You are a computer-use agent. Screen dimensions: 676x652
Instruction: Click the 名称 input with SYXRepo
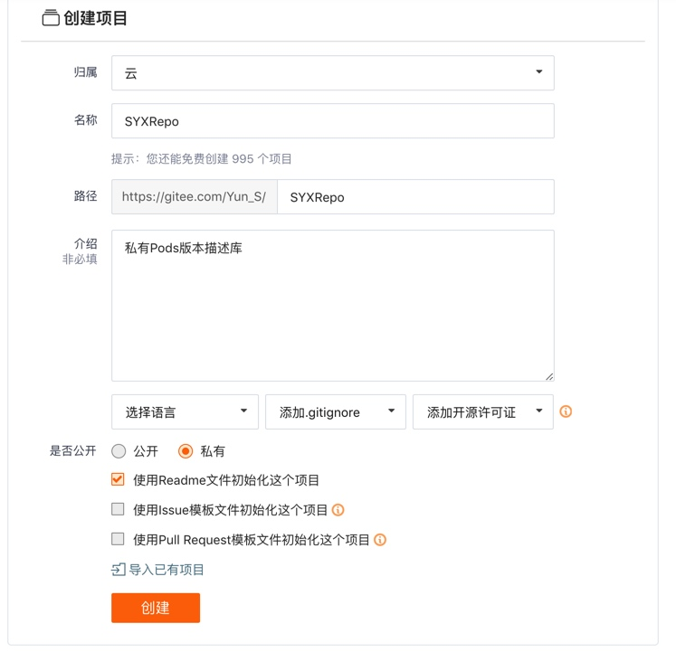(x=332, y=121)
